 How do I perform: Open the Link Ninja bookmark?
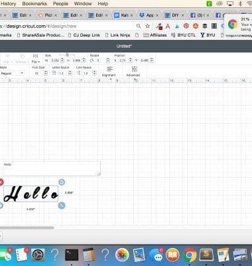tap(117, 35)
